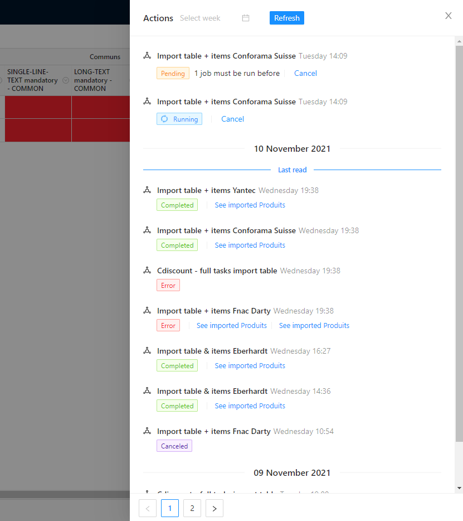The height and width of the screenshot is (521, 463).
Task: Open imported Produits for Eberhardt 14:36 import
Action: pyautogui.click(x=250, y=406)
